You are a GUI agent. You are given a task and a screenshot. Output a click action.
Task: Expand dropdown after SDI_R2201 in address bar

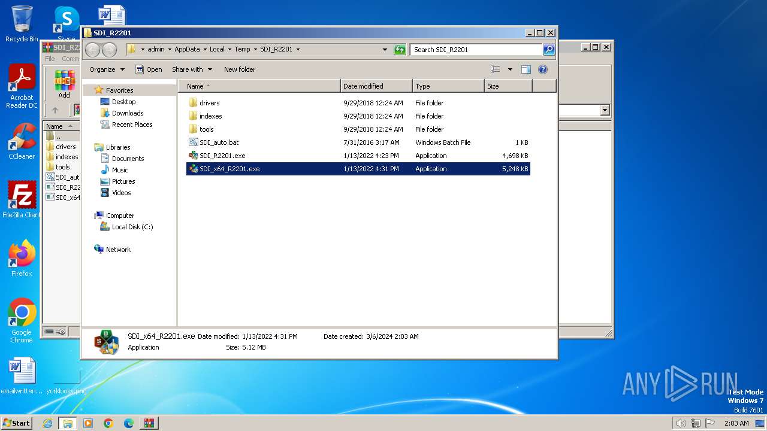[298, 50]
